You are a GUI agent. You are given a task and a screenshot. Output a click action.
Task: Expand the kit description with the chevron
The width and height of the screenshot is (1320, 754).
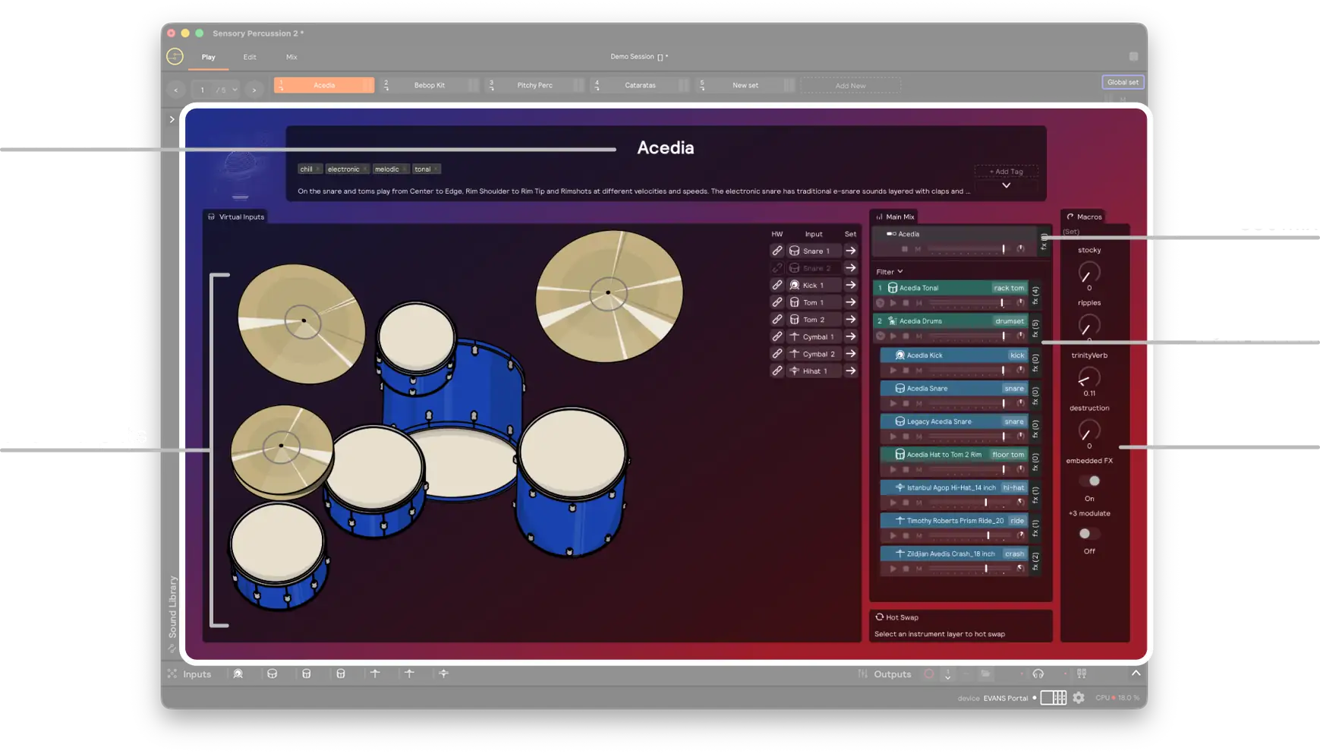1007,185
